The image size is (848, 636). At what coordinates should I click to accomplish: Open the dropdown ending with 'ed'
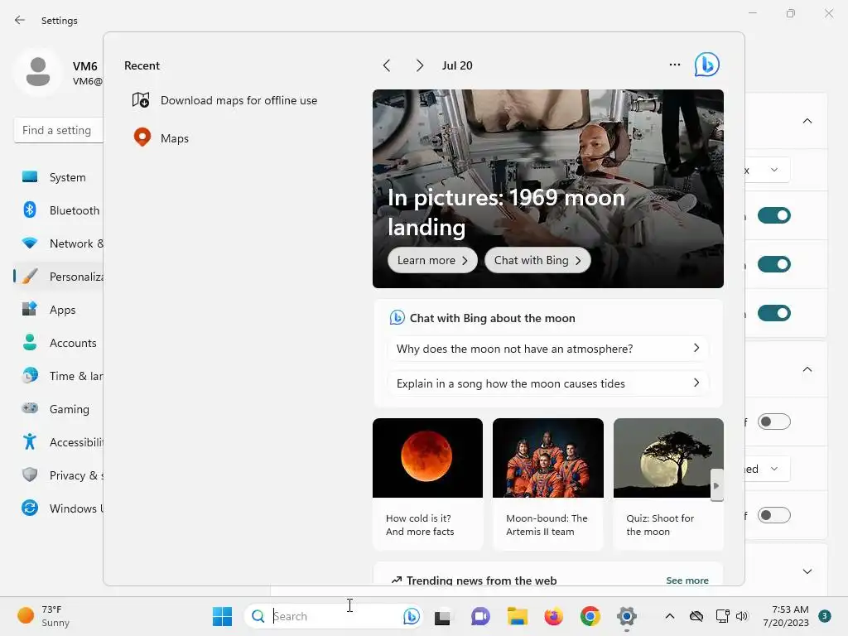(768, 469)
